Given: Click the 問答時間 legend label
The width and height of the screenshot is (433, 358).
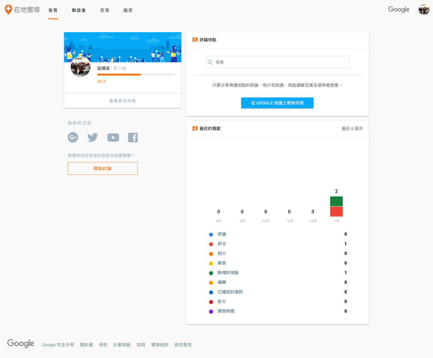Looking at the screenshot, I should tap(226, 311).
